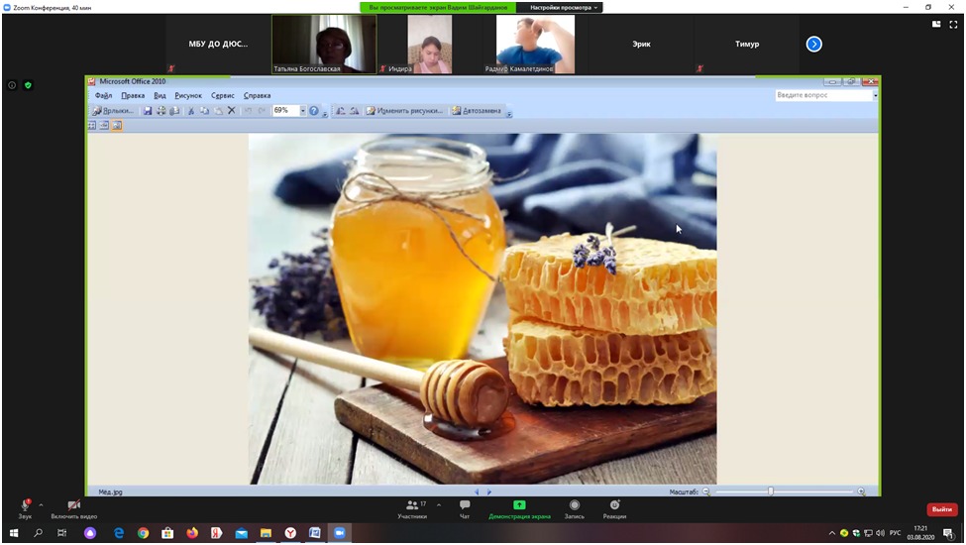Expand the 69% zoom level dropdown

(x=303, y=111)
